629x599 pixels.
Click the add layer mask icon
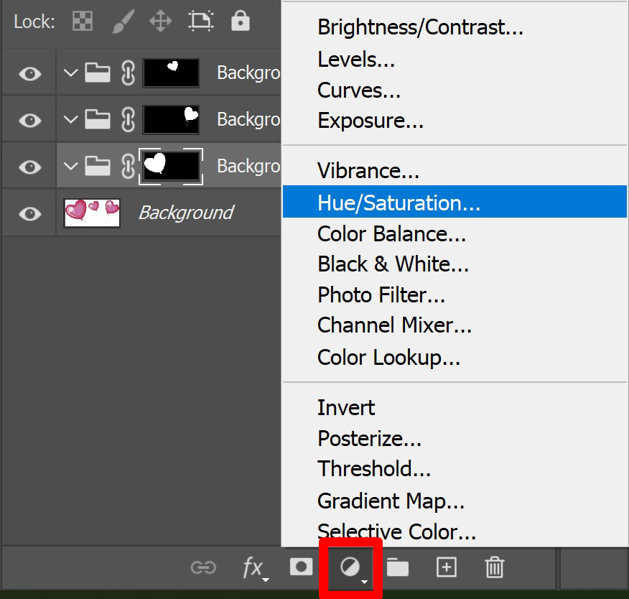tap(302, 567)
